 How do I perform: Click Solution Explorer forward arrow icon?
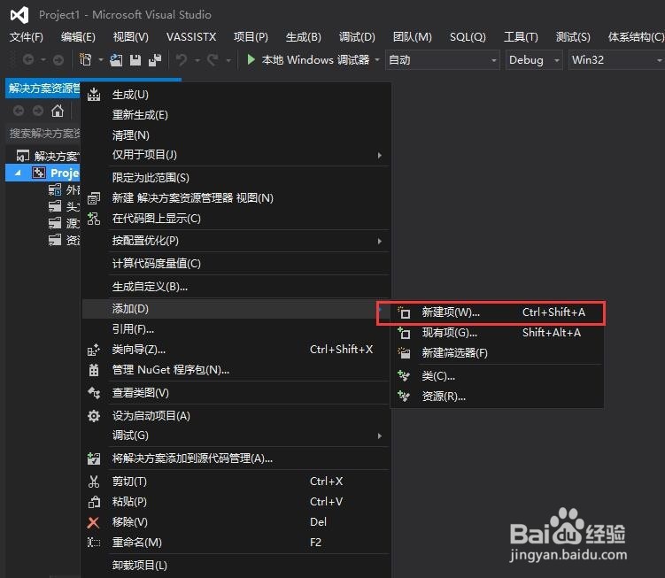[38, 112]
